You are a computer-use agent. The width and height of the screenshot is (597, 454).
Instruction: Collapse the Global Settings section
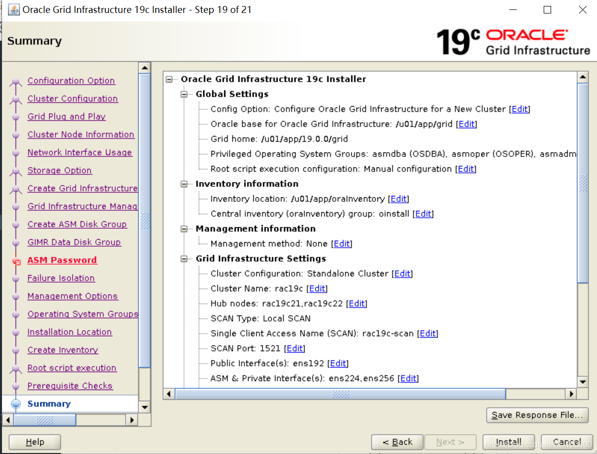pos(184,94)
